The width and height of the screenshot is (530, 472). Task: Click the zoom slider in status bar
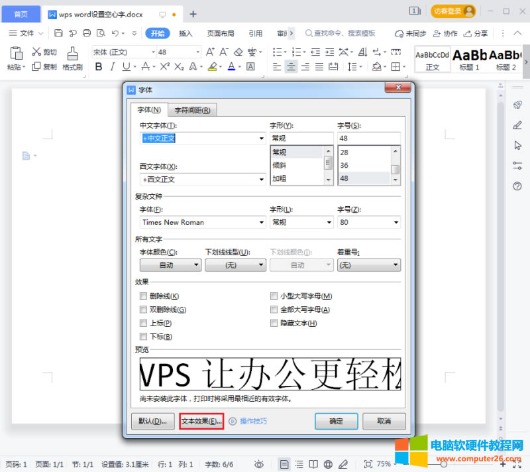(x=450, y=464)
